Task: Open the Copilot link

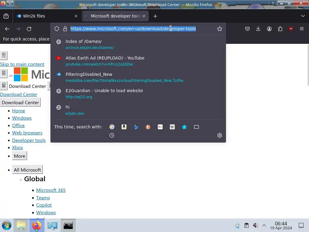Action: pyautogui.click(x=44, y=205)
